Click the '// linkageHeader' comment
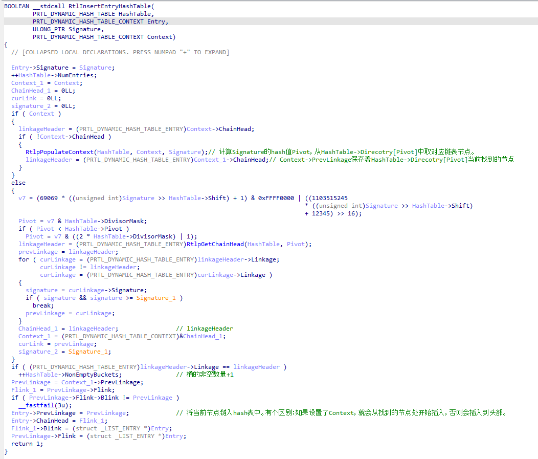 (x=205, y=329)
